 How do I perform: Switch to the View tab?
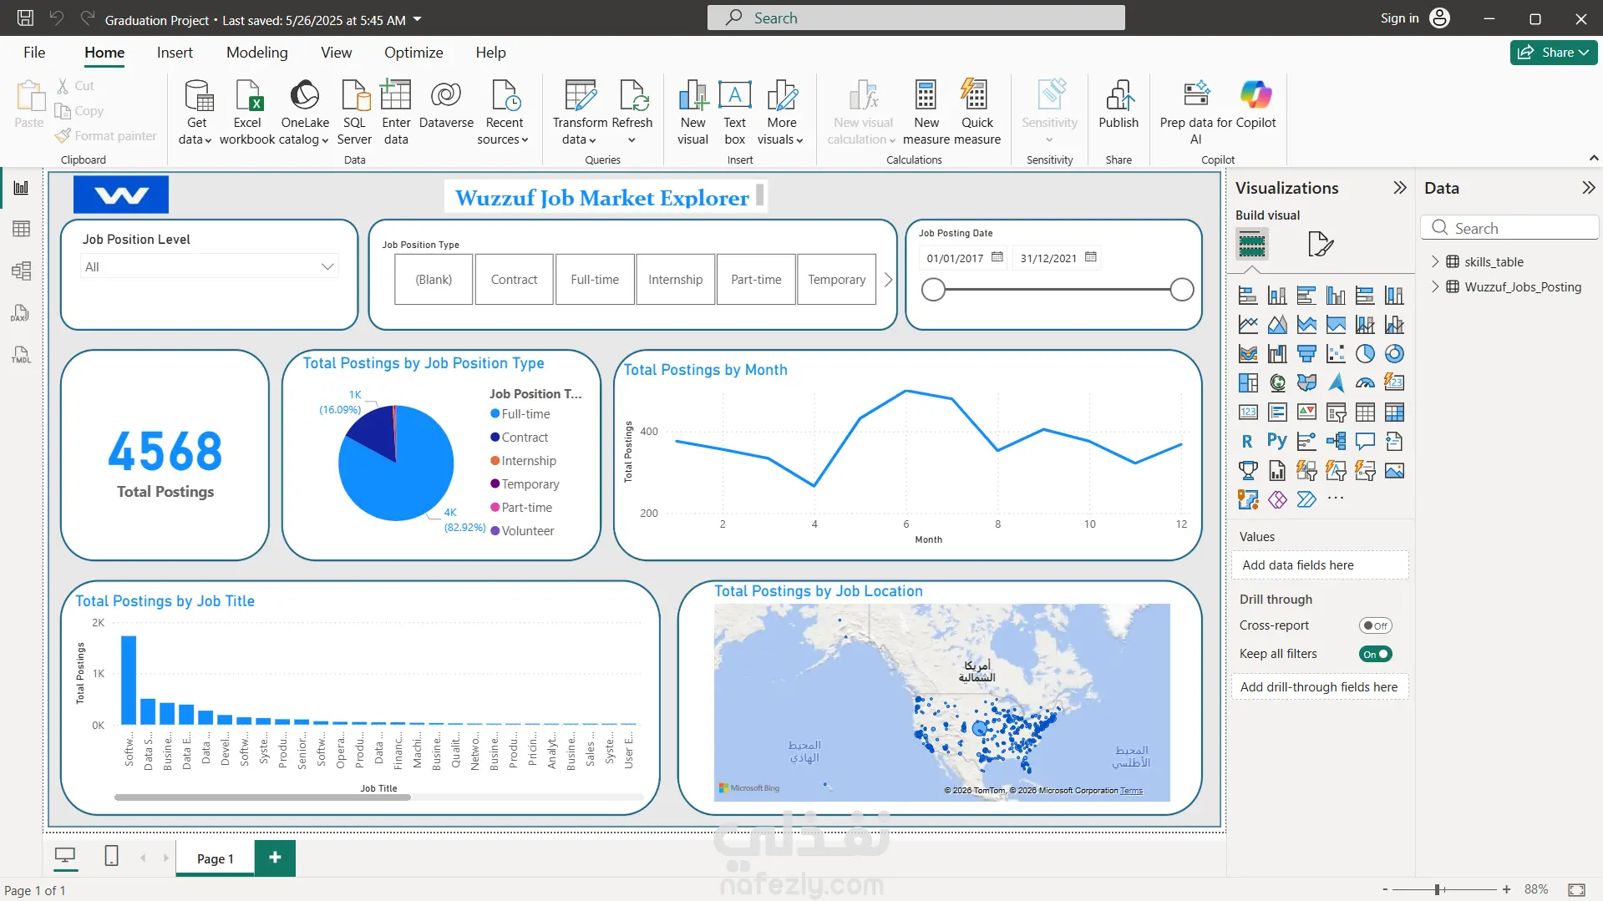(337, 53)
